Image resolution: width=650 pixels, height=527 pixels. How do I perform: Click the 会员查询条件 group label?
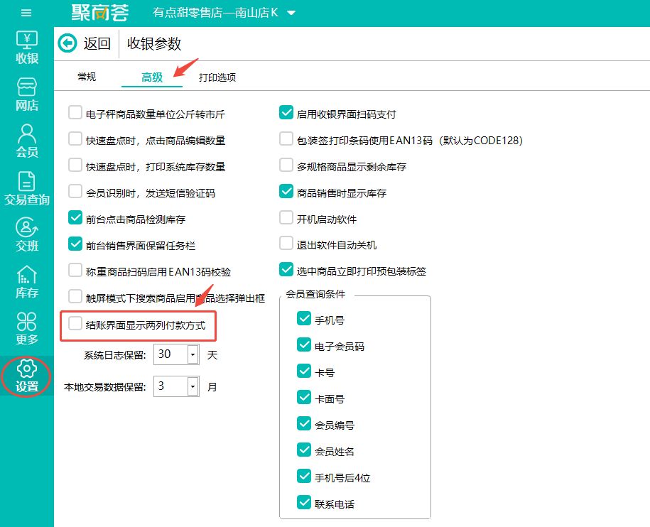click(x=315, y=294)
